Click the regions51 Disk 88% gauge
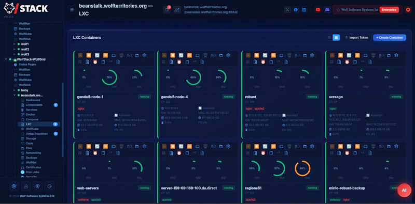 [x=302, y=168]
